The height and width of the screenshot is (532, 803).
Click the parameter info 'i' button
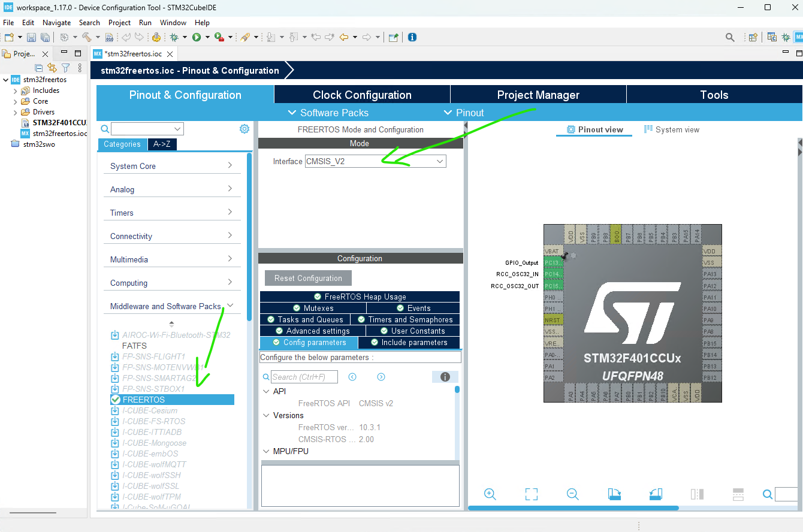pos(445,377)
